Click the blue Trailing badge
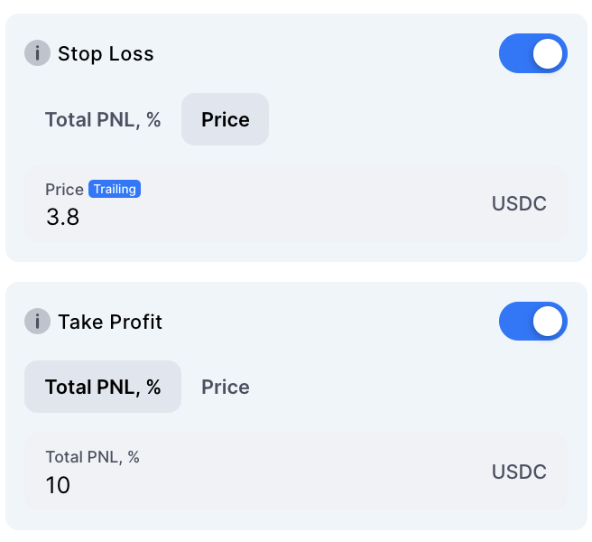Screen dimensions: 592x542 click(x=115, y=189)
